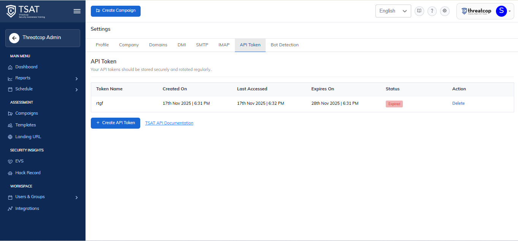Click the Status column header
The image size is (518, 241).
point(393,89)
